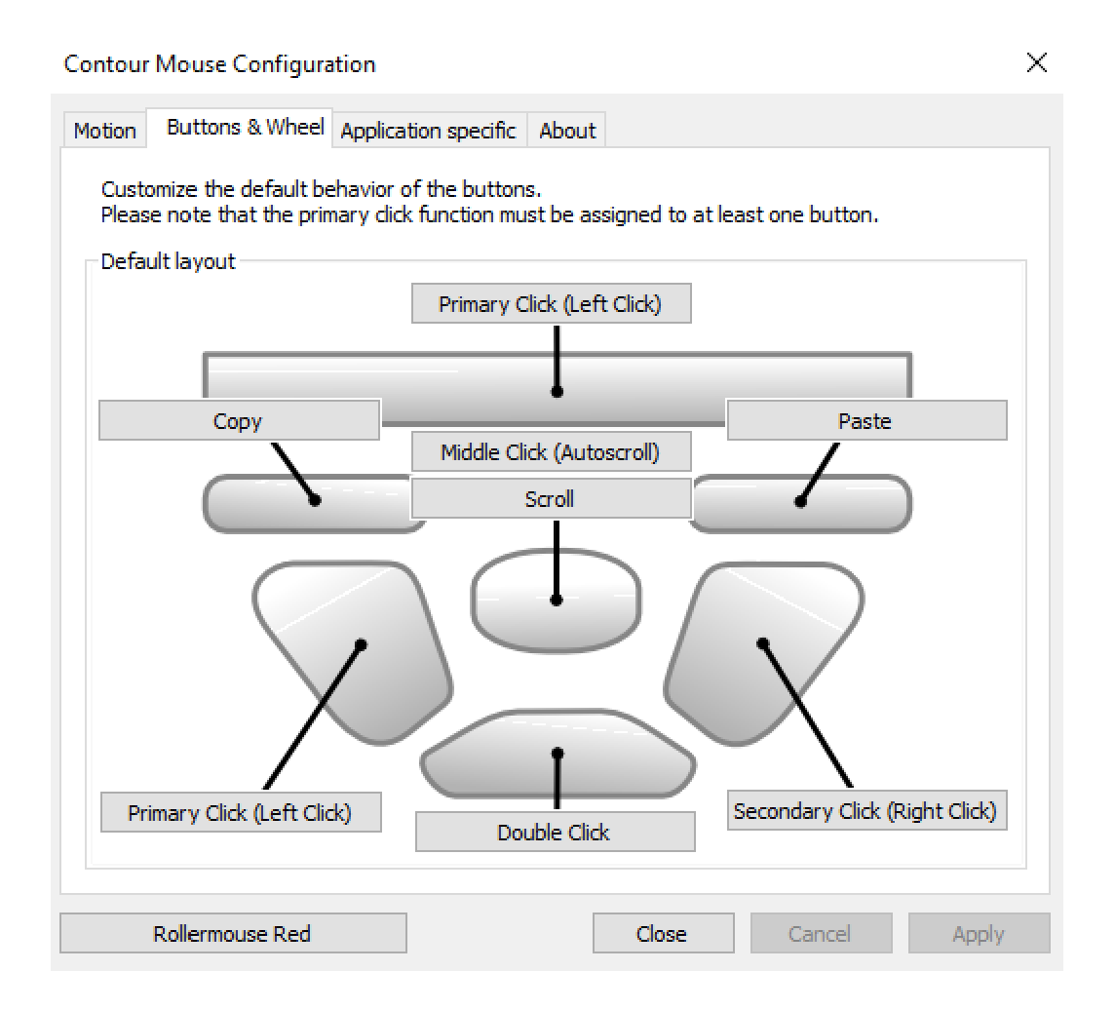Image resolution: width=1115 pixels, height=1010 pixels.
Task: Open the Application specific tab
Action: click(428, 131)
